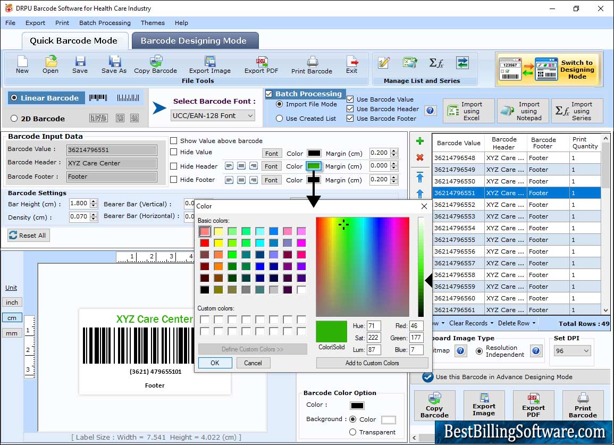Image resolution: width=614 pixels, height=445 pixels.
Task: Open the Export menu
Action: pyautogui.click(x=35, y=23)
